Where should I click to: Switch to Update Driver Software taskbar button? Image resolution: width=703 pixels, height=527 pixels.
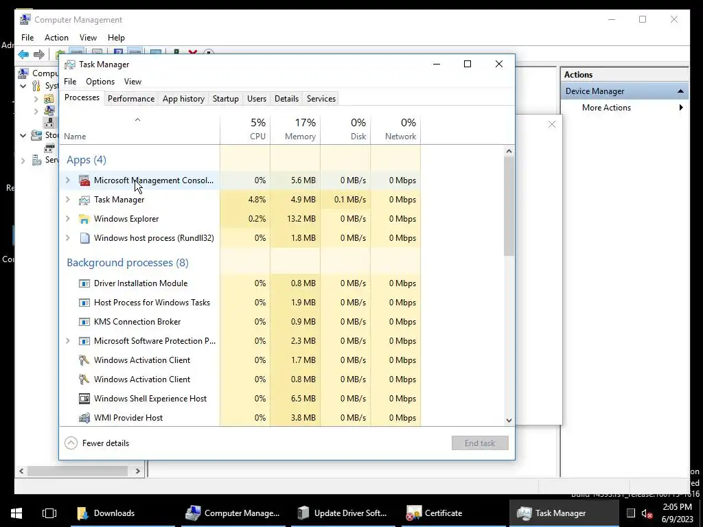(x=343, y=513)
